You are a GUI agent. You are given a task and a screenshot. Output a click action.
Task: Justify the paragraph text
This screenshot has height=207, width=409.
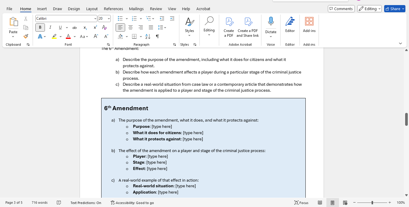point(151,27)
